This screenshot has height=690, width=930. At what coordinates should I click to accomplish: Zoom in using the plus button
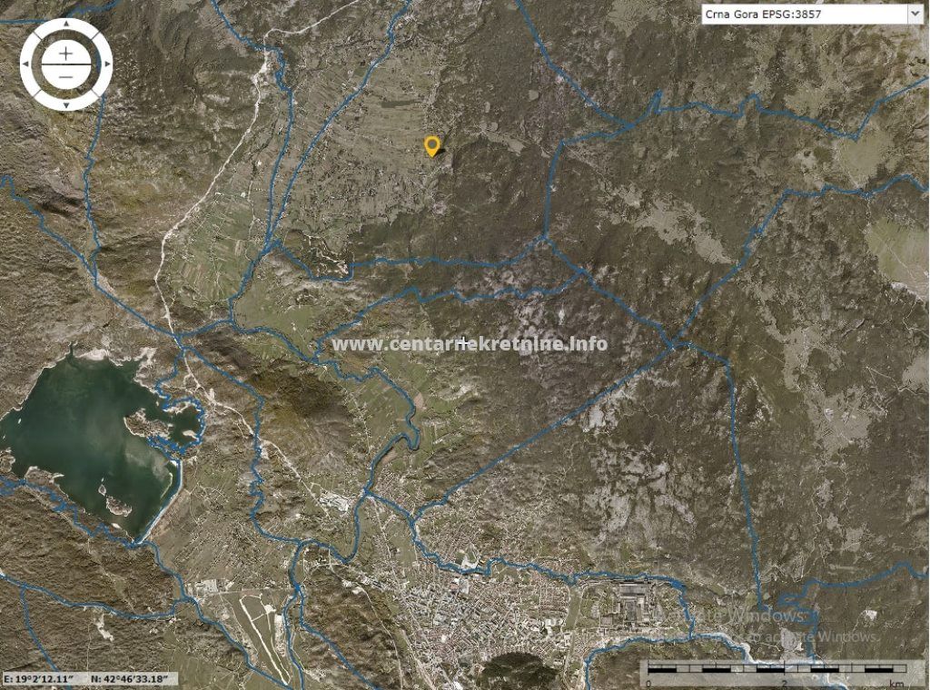[x=65, y=54]
